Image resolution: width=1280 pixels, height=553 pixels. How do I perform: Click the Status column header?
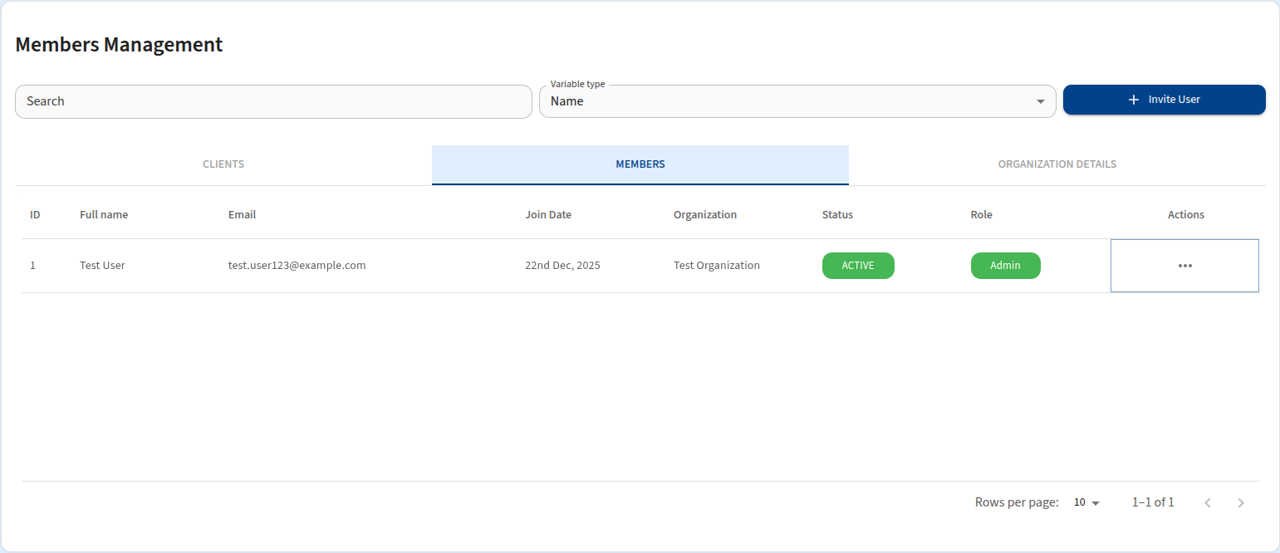837,214
